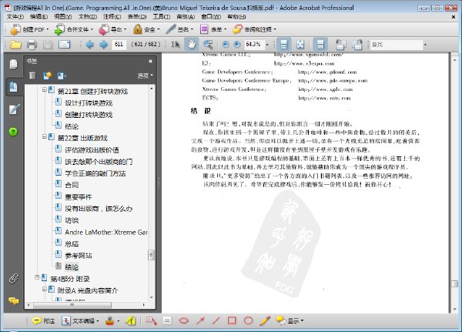The width and height of the screenshot is (462, 332).
Task: Open the Find field dropdown arrow
Action: [x=425, y=45]
